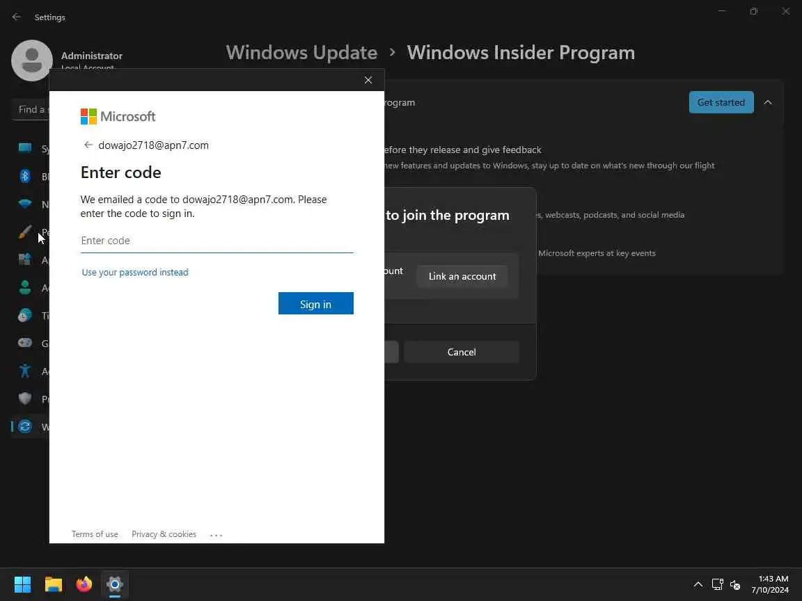Open Terms of use link
Screen dimensions: 802x601
tap(95, 534)
